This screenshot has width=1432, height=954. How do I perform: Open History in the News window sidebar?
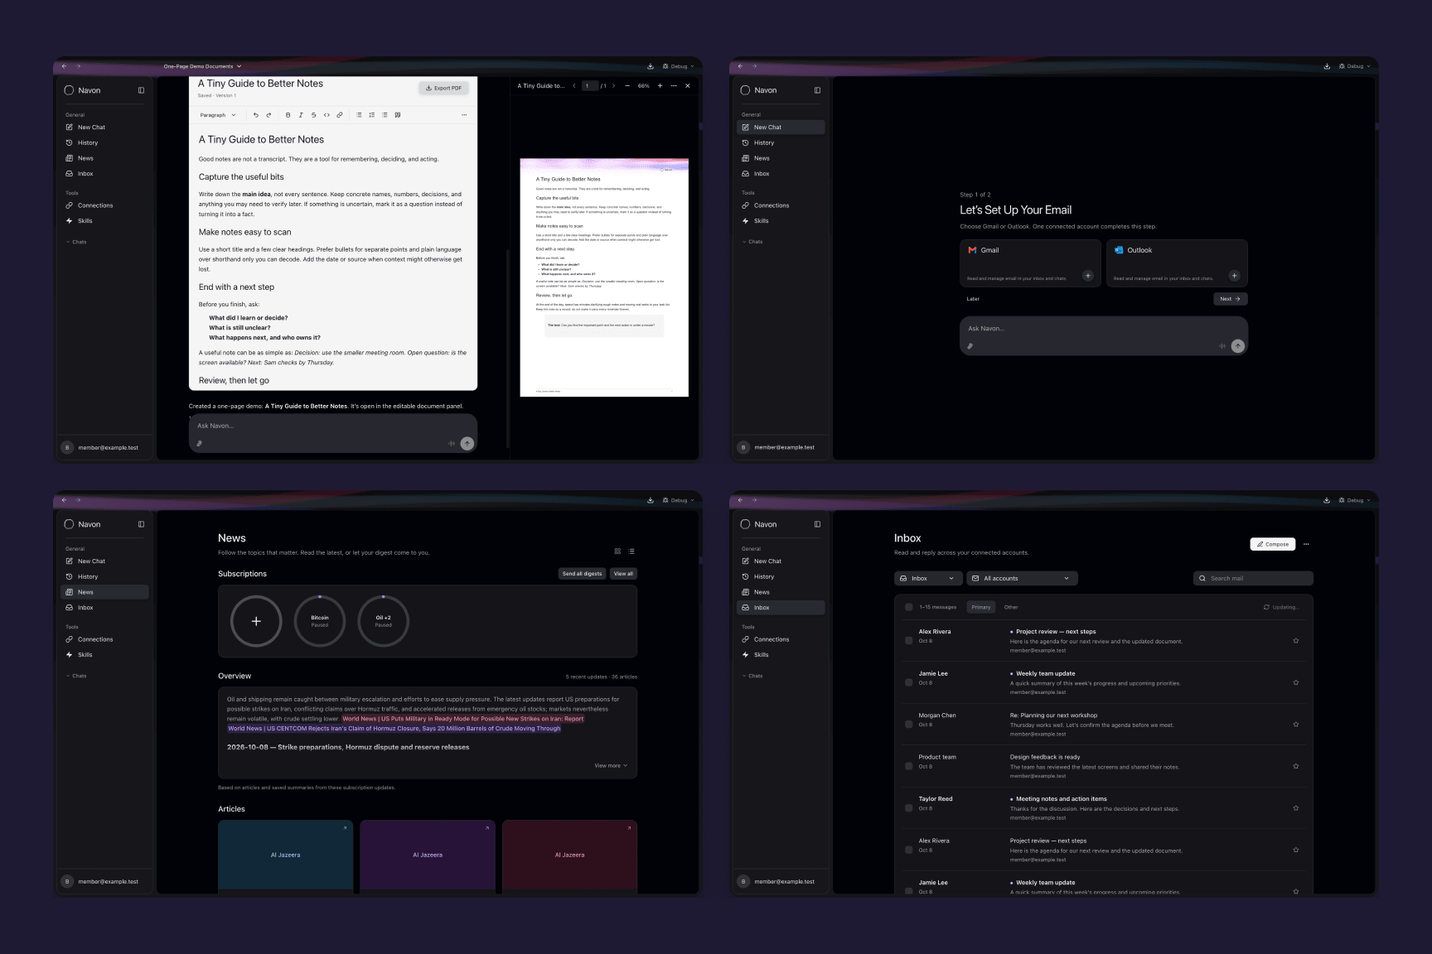tap(104, 576)
